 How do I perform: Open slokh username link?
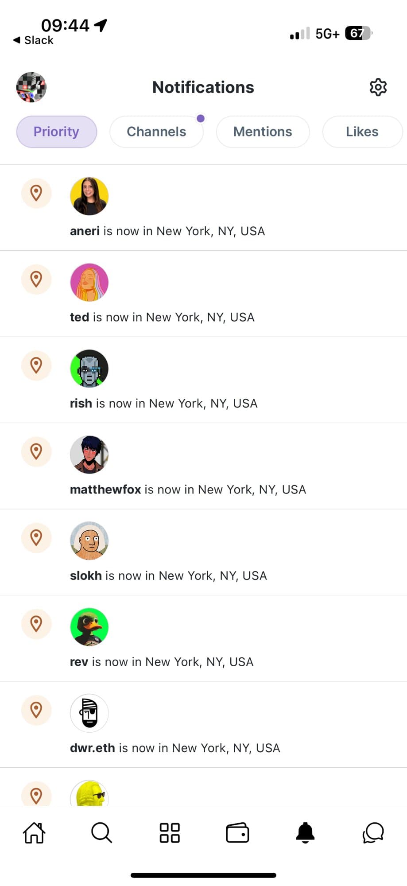[x=86, y=575]
